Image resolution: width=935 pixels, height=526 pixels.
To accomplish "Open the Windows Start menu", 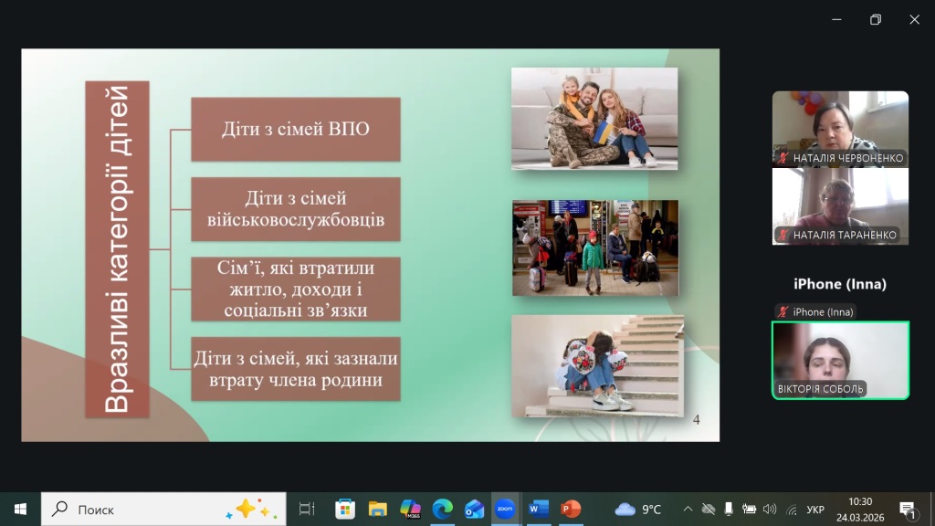I will [x=20, y=509].
